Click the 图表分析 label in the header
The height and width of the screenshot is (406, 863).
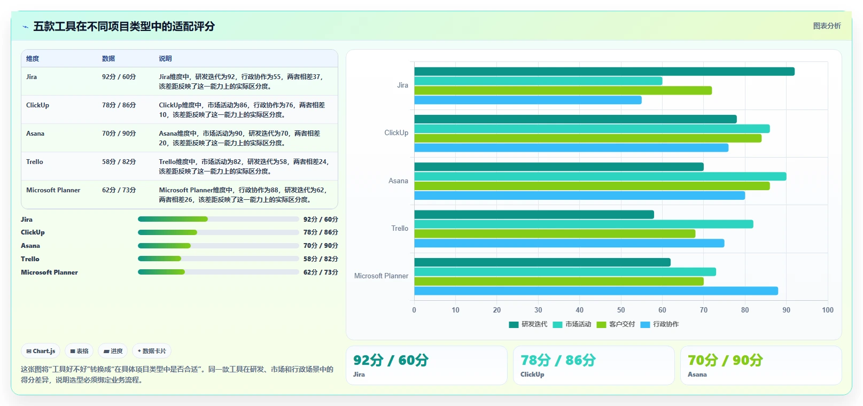pos(827,26)
